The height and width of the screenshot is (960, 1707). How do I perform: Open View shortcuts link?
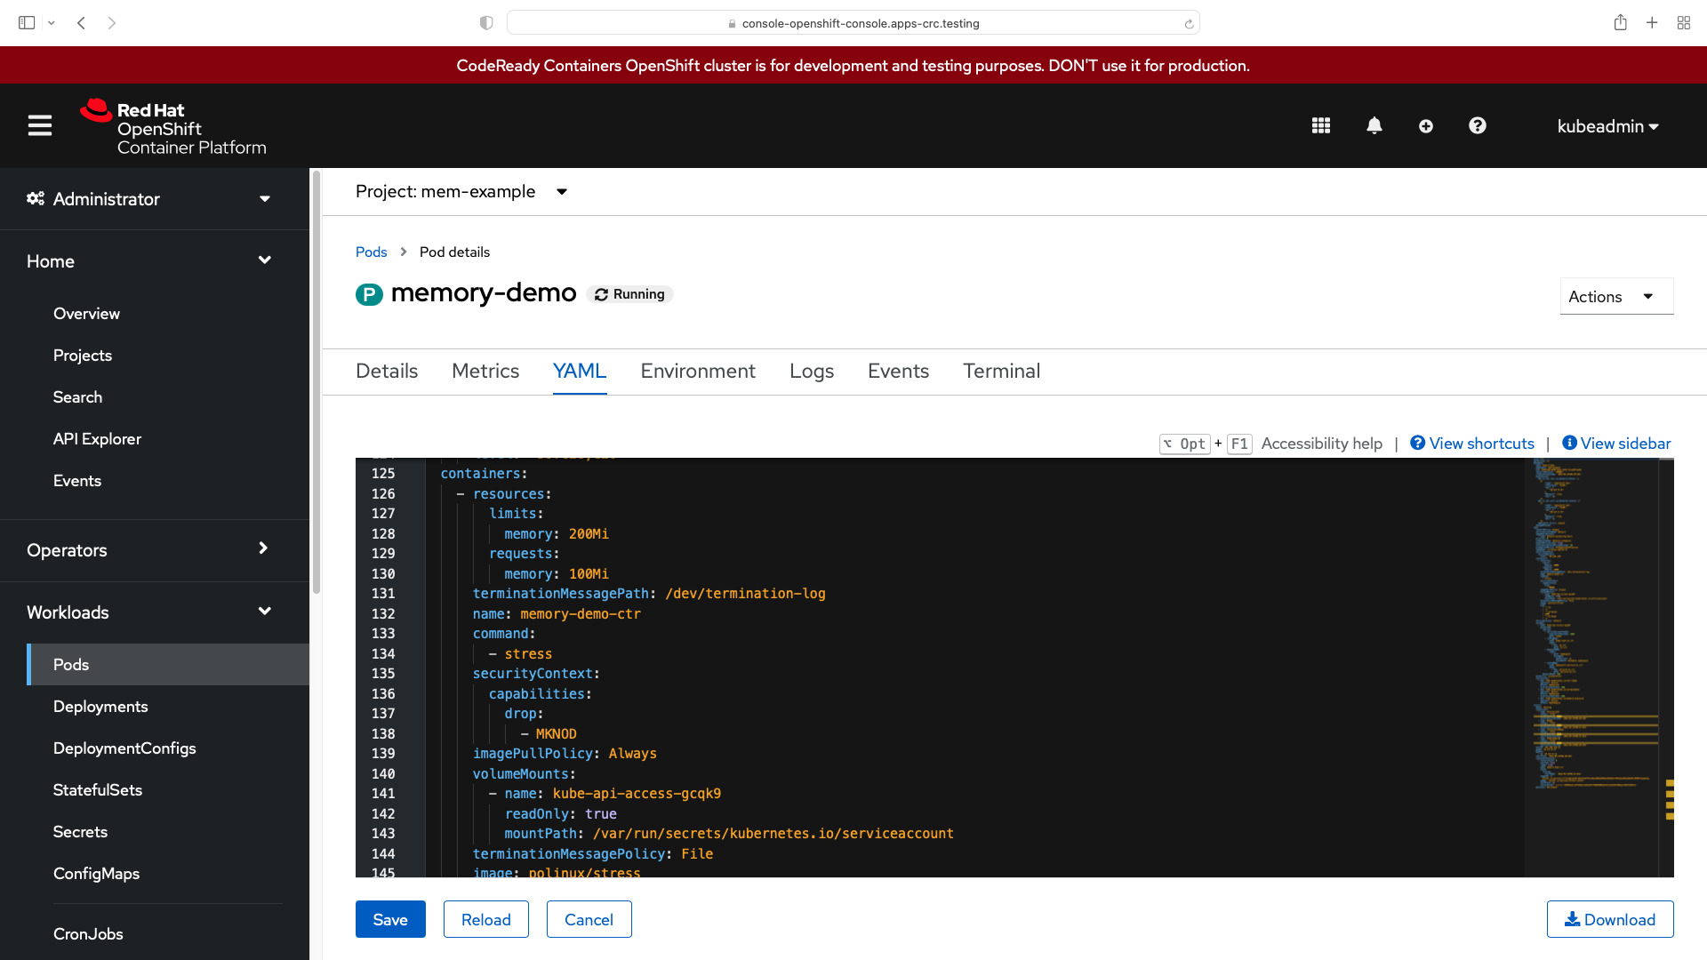point(1472,444)
